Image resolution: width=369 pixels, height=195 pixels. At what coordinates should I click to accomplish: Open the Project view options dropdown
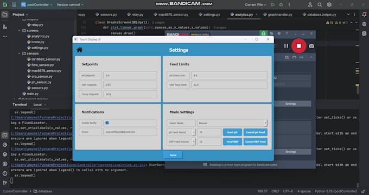click(x=20, y=15)
